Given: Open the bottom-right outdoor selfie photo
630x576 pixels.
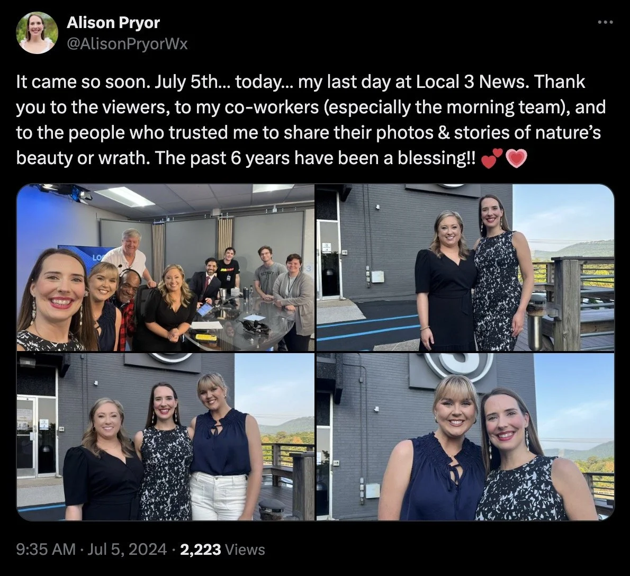Looking at the screenshot, I should [465, 437].
